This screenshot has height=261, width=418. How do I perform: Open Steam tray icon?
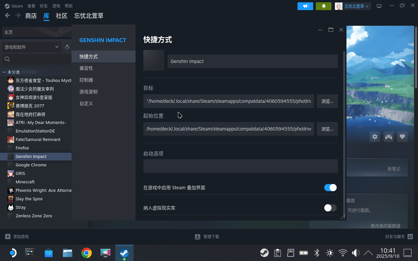coord(264,253)
